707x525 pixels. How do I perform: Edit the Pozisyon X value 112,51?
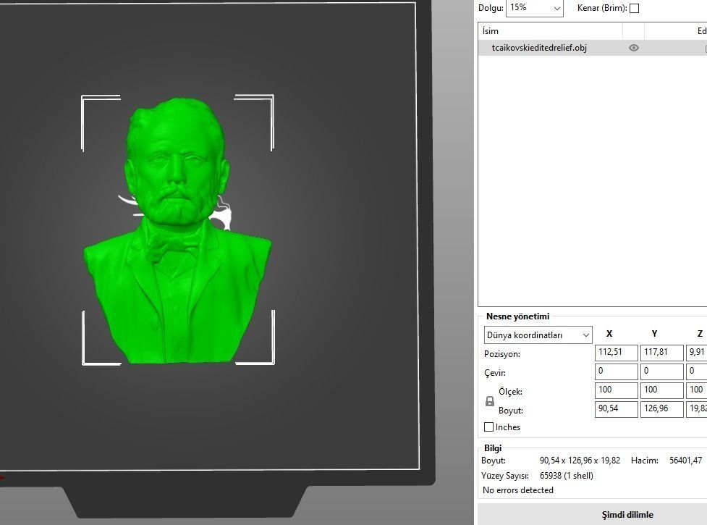(x=616, y=353)
